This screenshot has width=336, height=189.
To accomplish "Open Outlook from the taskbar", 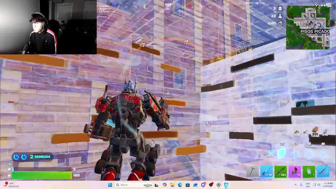I will pos(195,185).
